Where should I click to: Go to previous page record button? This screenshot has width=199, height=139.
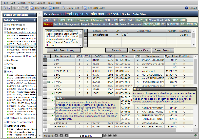pyautogui.click(x=61, y=135)
